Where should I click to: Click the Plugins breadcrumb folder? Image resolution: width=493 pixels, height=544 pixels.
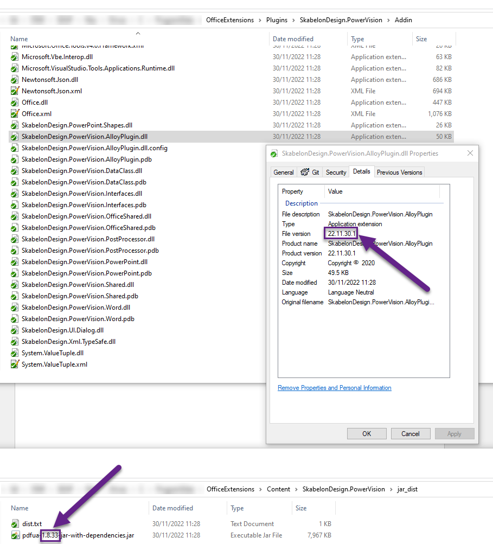[x=277, y=20]
